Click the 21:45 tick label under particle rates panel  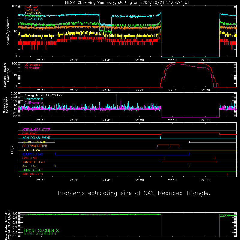107,90
